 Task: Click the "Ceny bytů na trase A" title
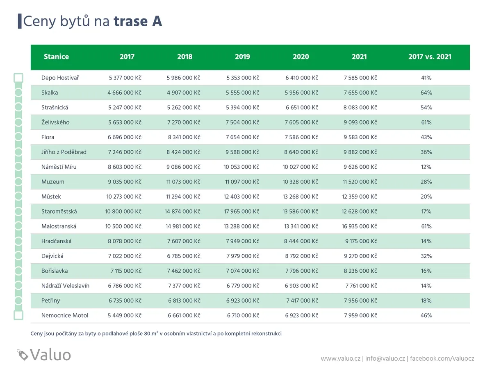point(93,21)
